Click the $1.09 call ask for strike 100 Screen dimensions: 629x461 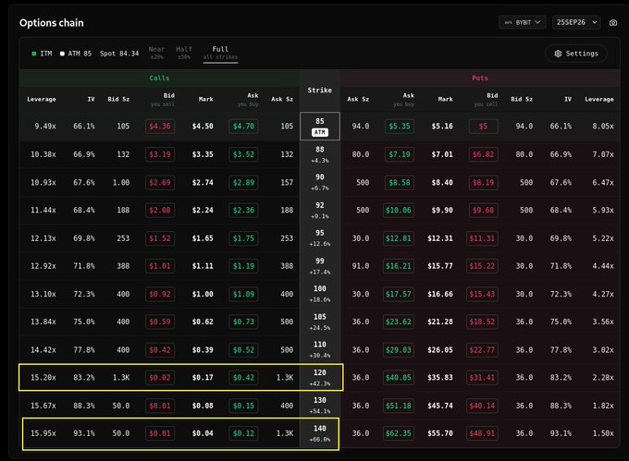coord(243,294)
